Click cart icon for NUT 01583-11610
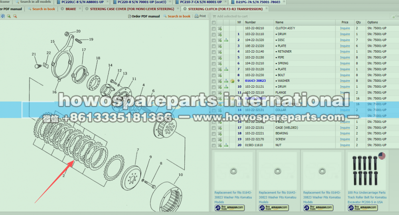The width and height of the screenshot is (399, 215). pos(219,145)
